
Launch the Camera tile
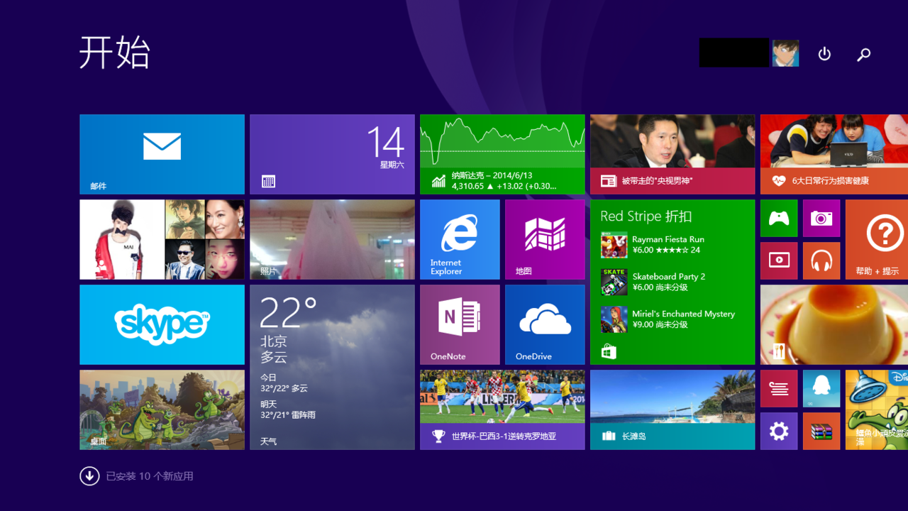(821, 218)
